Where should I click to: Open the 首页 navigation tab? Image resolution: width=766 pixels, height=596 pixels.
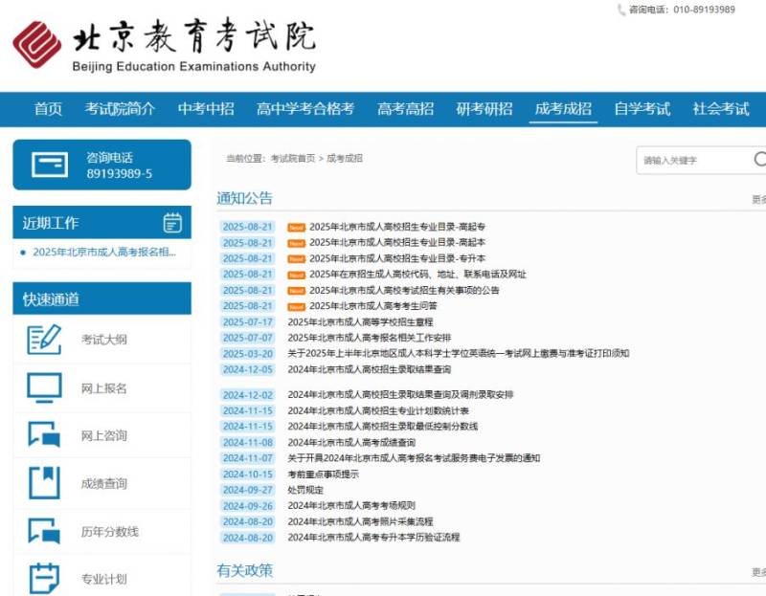(48, 109)
